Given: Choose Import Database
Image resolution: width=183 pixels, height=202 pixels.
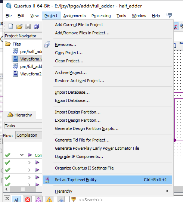Looking at the screenshot, I should click(108, 92).
